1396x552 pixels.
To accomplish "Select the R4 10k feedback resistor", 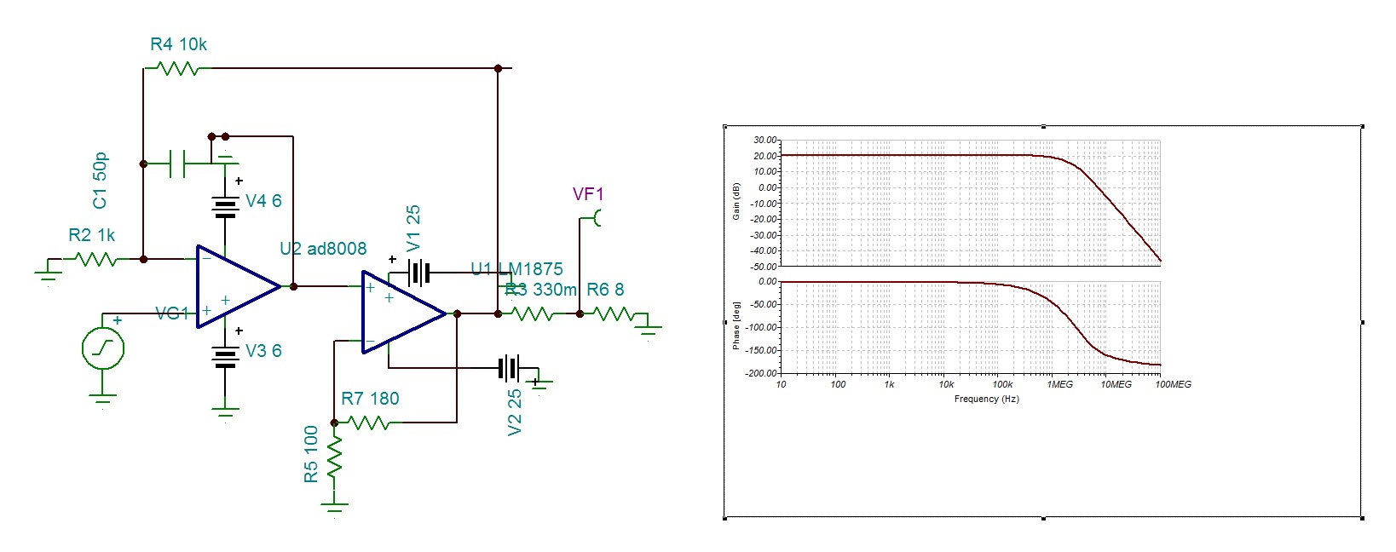I will pyautogui.click(x=178, y=68).
